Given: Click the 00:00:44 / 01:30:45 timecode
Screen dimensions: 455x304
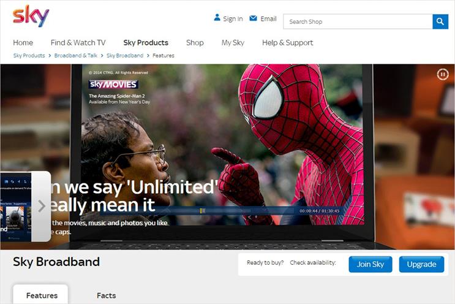Looking at the screenshot, I should 320,211.
